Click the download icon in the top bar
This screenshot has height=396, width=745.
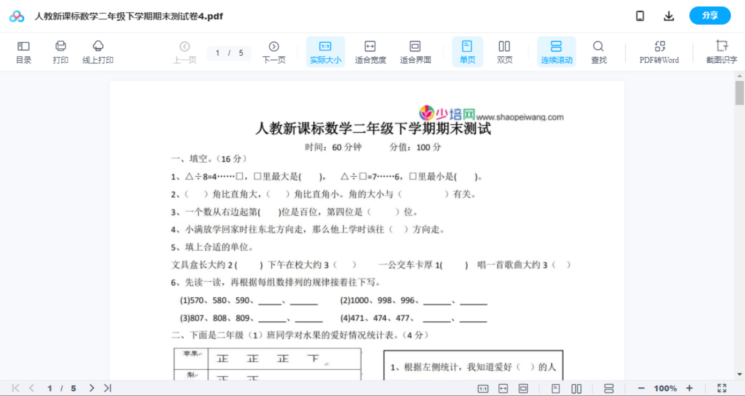(669, 16)
